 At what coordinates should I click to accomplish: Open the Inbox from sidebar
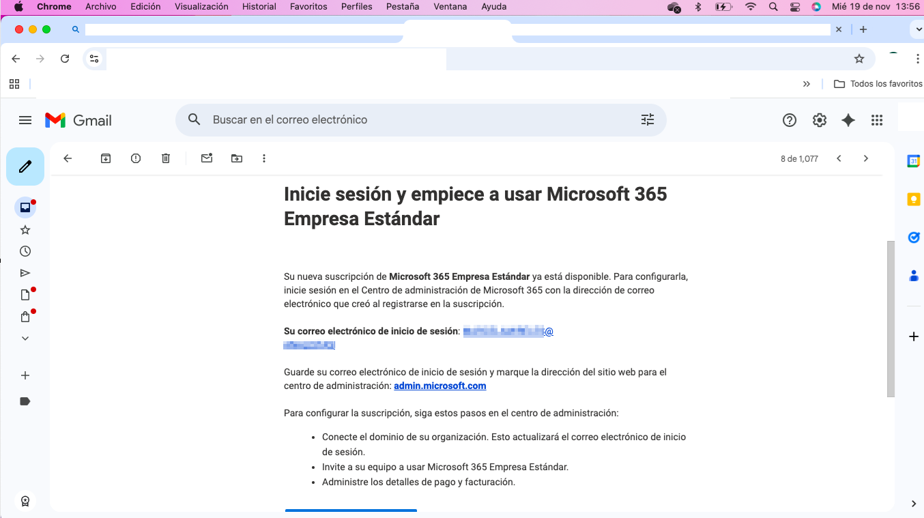[x=25, y=207]
